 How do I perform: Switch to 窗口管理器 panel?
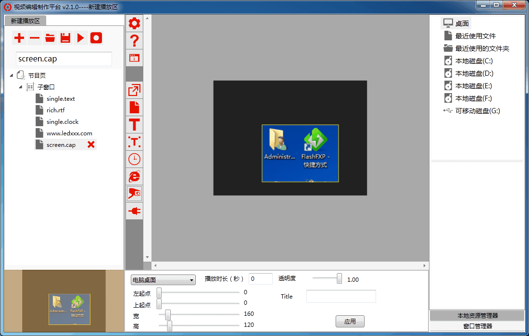pos(477,326)
